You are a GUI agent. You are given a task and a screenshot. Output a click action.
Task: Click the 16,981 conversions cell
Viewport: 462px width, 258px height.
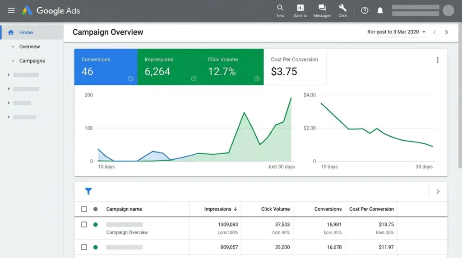pyautogui.click(x=334, y=225)
